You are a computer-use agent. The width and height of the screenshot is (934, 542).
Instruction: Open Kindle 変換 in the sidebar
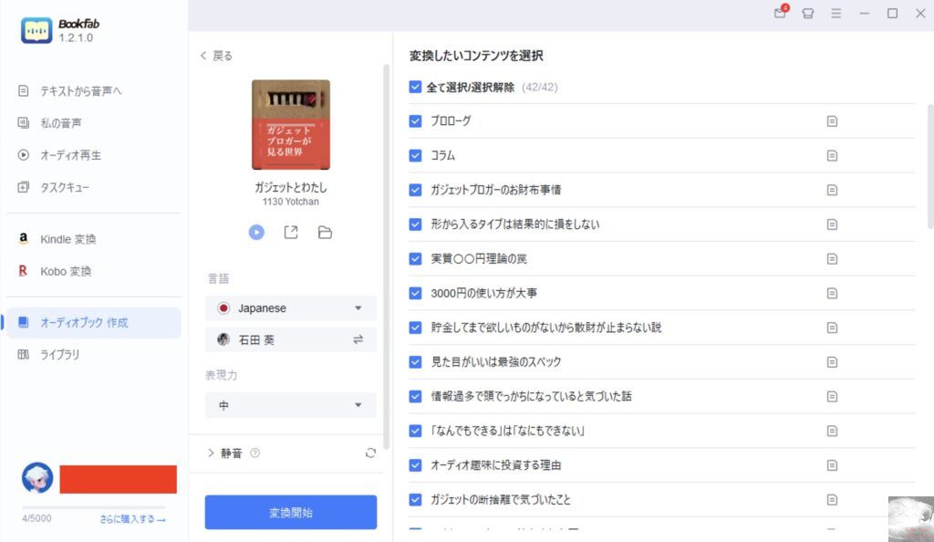[68, 239]
